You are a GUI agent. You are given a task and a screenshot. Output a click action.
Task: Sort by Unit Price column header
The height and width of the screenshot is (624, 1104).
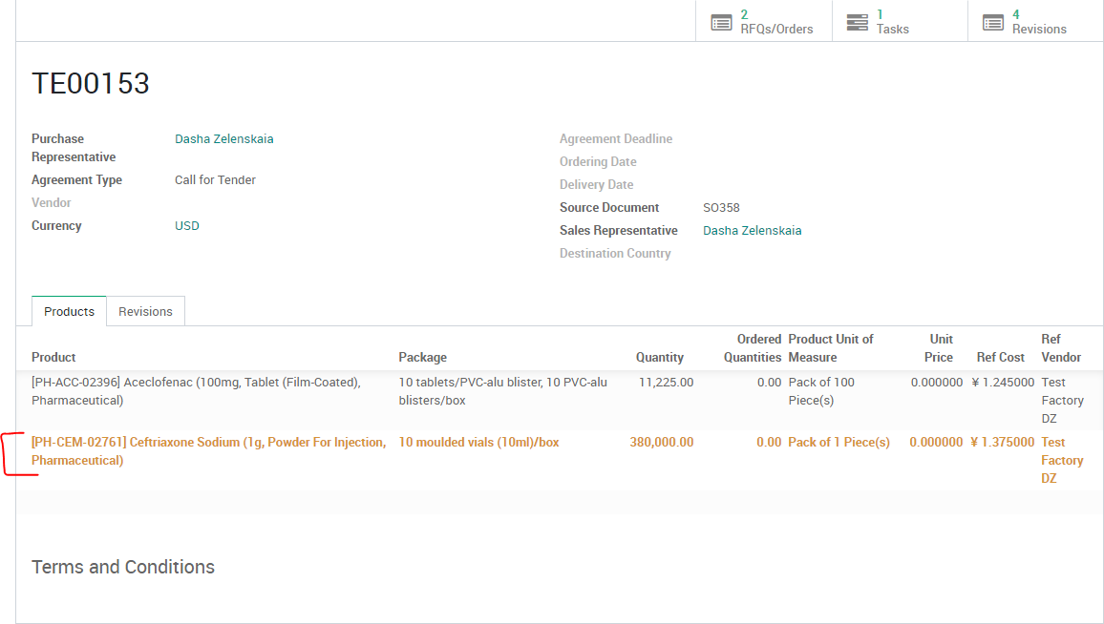click(x=939, y=348)
